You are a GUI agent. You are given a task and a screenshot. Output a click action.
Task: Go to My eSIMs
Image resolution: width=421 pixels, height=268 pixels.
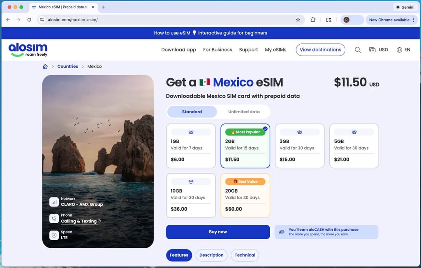coord(275,50)
